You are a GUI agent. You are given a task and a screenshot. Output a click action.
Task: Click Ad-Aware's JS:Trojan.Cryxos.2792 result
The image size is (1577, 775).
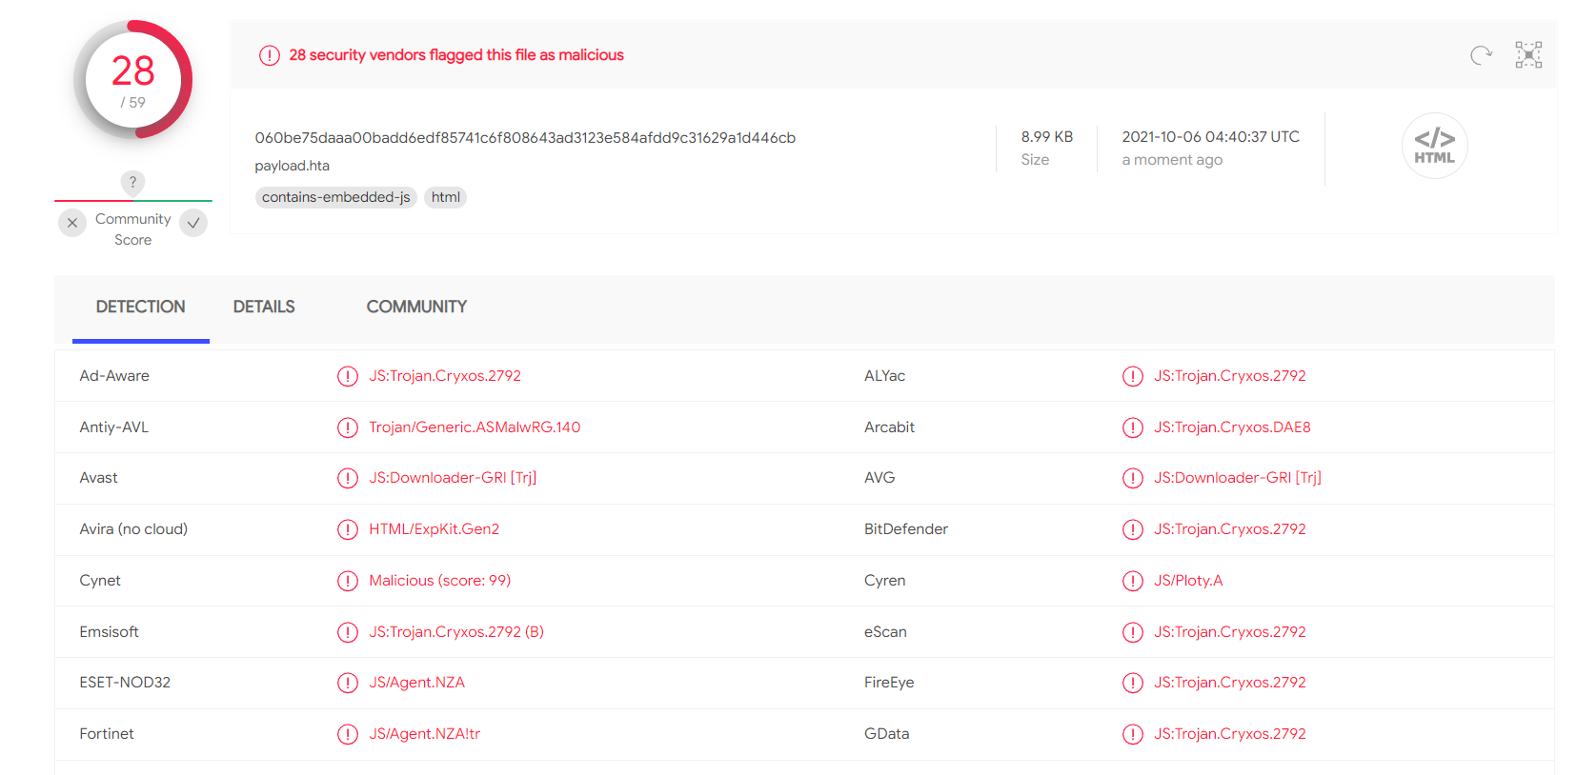click(445, 376)
